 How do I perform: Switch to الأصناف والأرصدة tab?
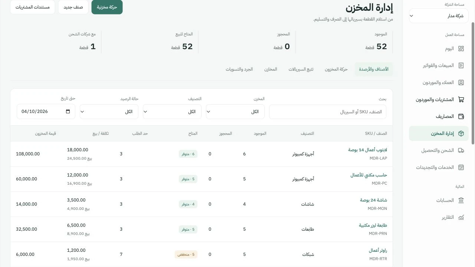tap(373, 69)
